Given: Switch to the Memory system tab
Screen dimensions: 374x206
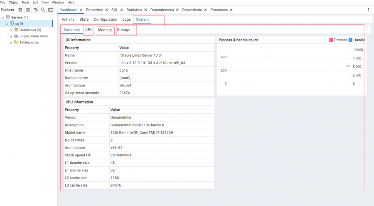Looking at the screenshot, I should click(105, 30).
